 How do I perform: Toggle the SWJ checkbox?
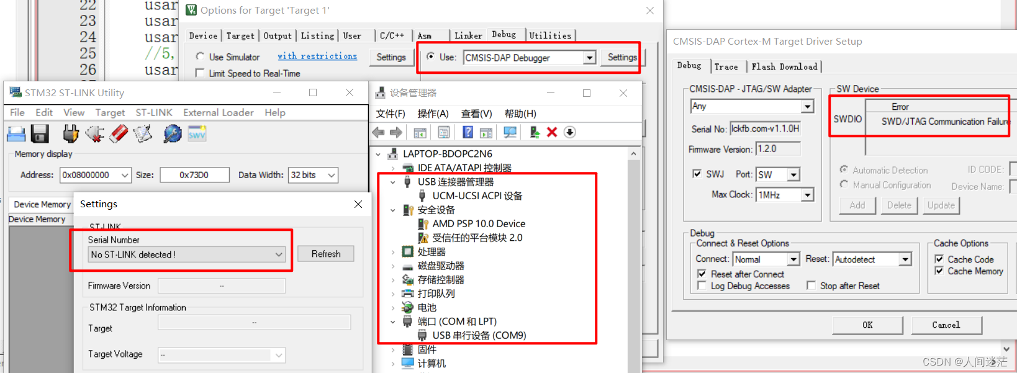[x=697, y=174]
